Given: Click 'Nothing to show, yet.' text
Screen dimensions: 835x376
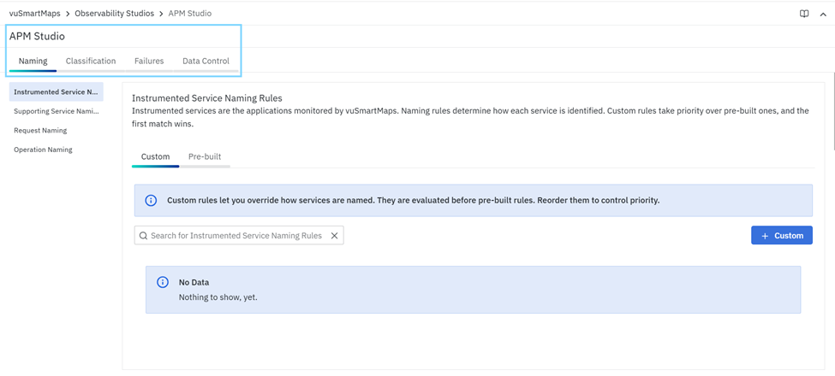Looking at the screenshot, I should pos(218,297).
